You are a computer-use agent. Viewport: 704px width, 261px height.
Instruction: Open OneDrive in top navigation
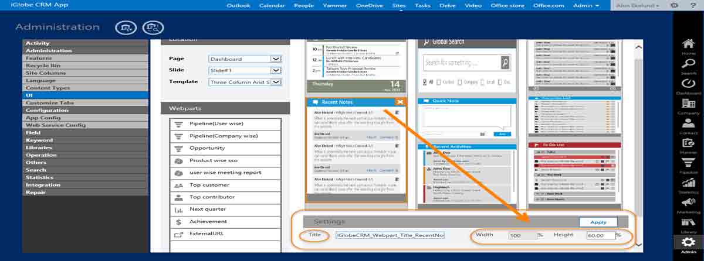(x=369, y=5)
